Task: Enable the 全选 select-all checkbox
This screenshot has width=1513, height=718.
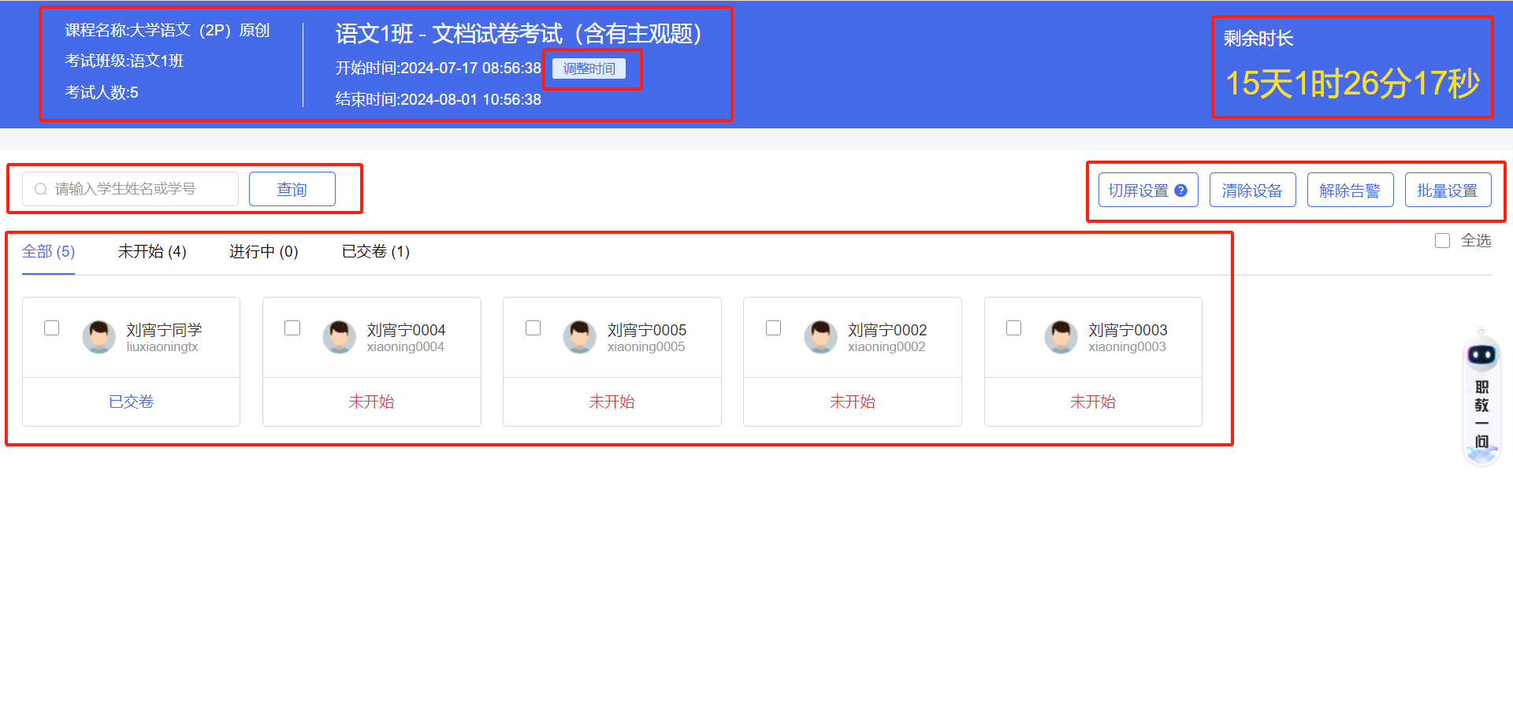Action: (1443, 240)
